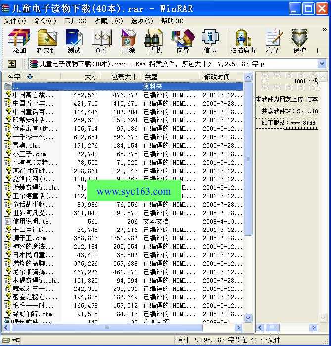The image size is (331, 346).
Task: Click the 注释 (Comment) toolbar icon
Action: point(272,41)
